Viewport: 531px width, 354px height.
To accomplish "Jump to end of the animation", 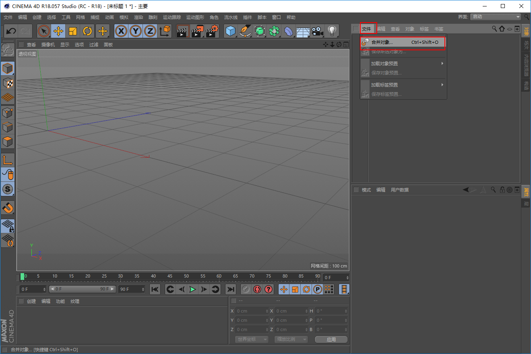I will tap(231, 289).
